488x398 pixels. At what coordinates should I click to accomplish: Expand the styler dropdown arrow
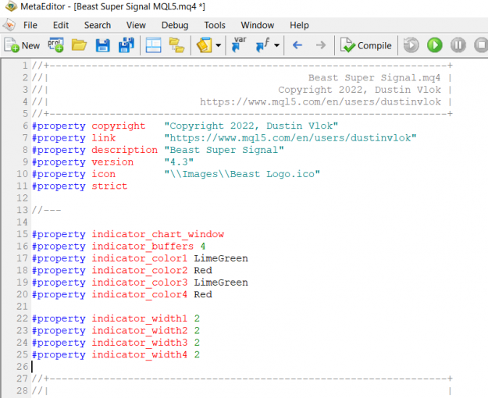tap(219, 45)
